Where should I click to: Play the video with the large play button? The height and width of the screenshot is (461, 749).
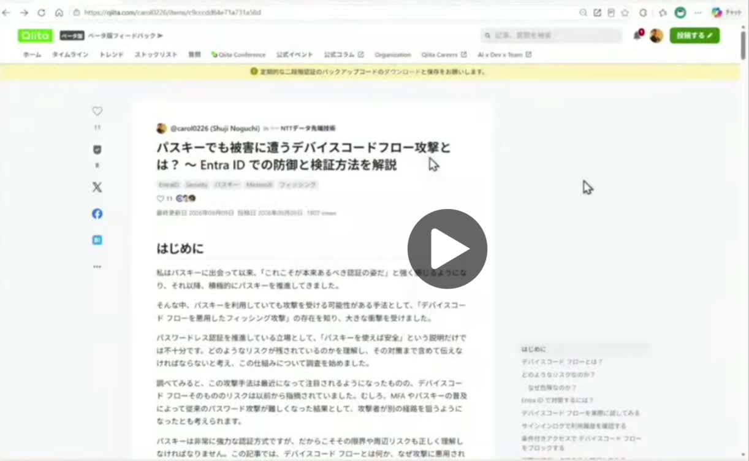point(447,249)
